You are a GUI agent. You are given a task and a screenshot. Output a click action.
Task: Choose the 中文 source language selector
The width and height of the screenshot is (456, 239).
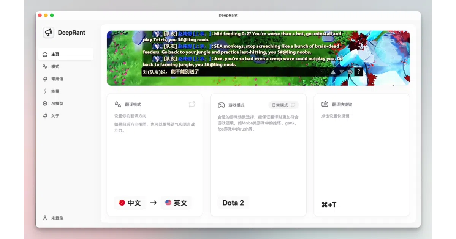click(130, 203)
